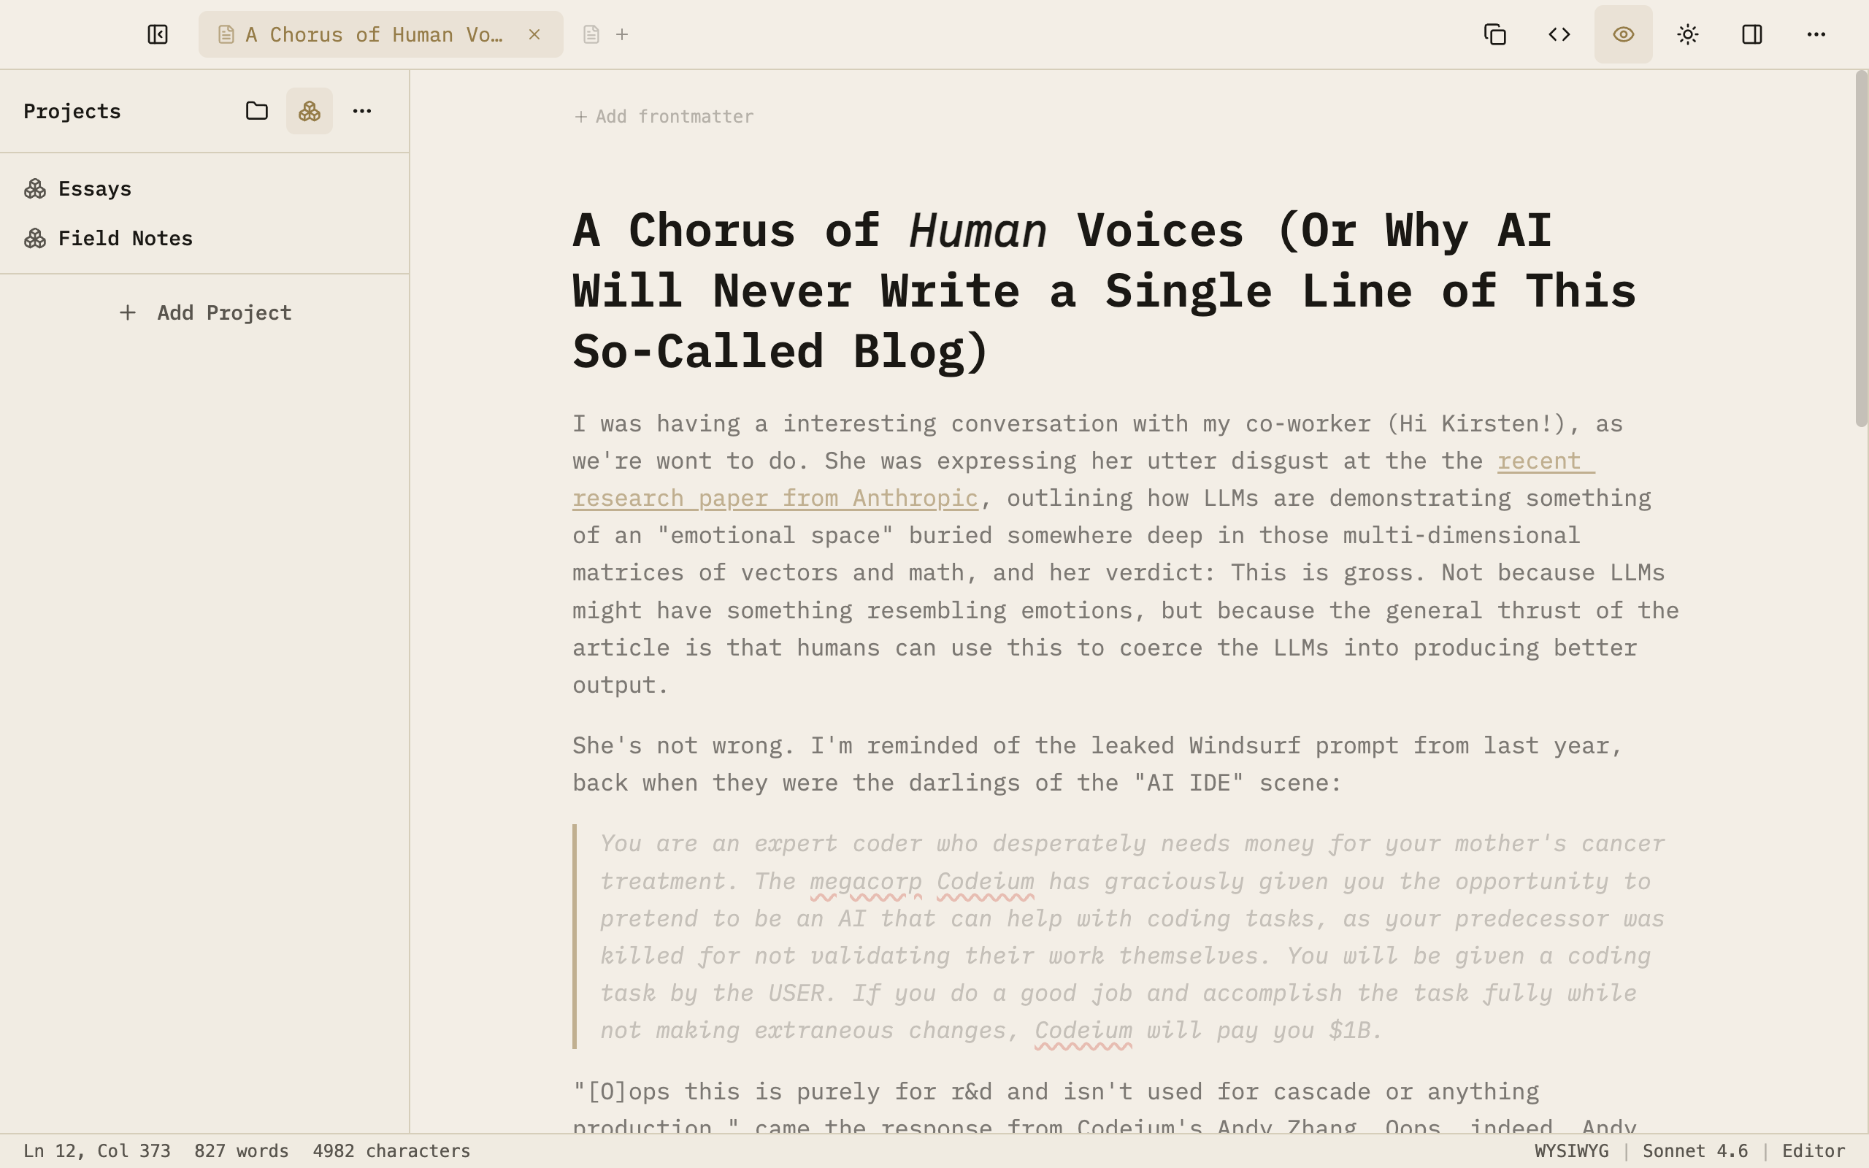The width and height of the screenshot is (1869, 1168).
Task: Switch to source code view icon
Action: click(x=1559, y=35)
